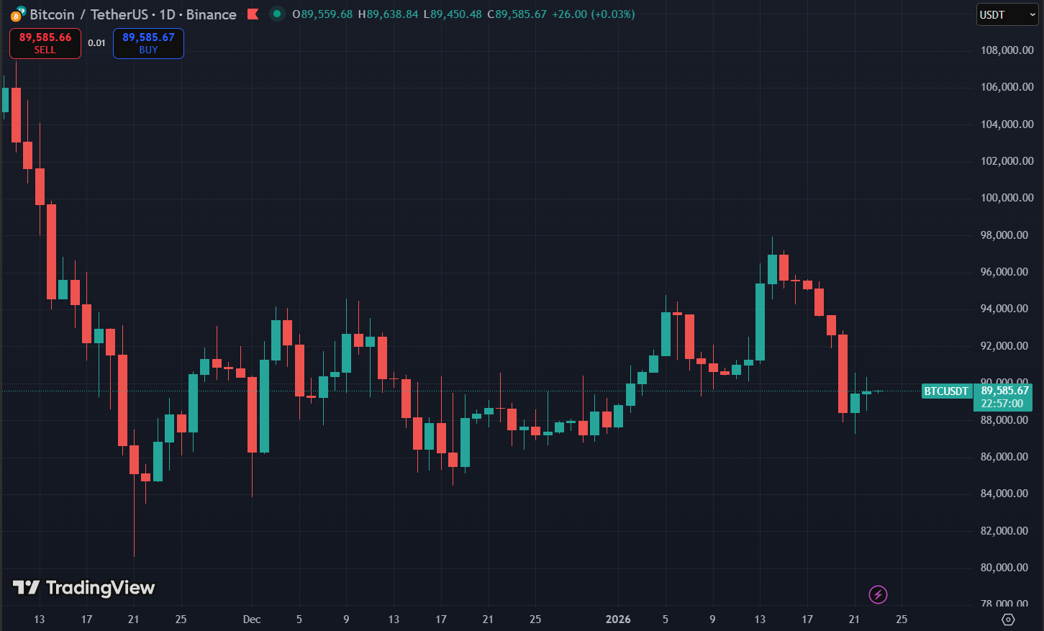Open the USDT currency dropdown
This screenshot has width=1044, height=631.
tap(1006, 14)
